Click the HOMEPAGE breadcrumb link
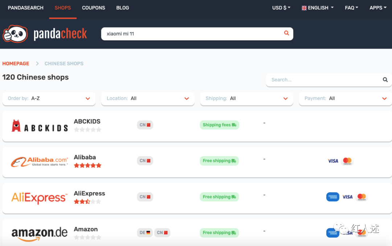The width and height of the screenshot is (392, 246). [16, 63]
